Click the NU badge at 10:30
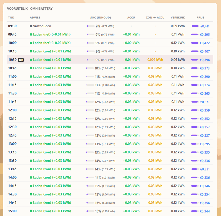 [21, 60]
